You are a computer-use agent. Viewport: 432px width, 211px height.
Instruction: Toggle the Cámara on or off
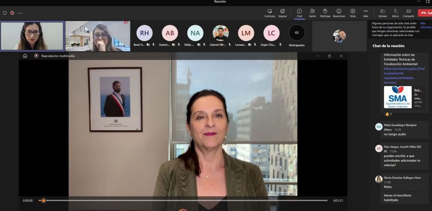pos(382,11)
